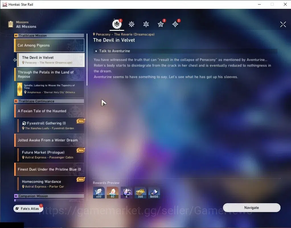Open Fate's Atlas
291x228 pixels.
point(28,209)
